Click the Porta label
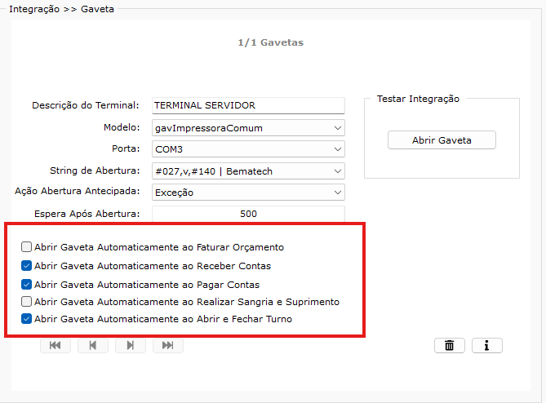 coord(126,148)
